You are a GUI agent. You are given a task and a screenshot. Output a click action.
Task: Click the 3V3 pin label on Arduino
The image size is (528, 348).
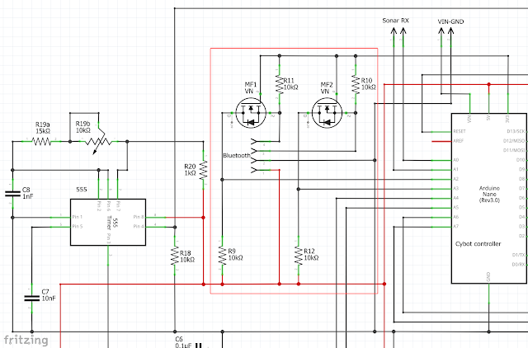[x=507, y=119]
